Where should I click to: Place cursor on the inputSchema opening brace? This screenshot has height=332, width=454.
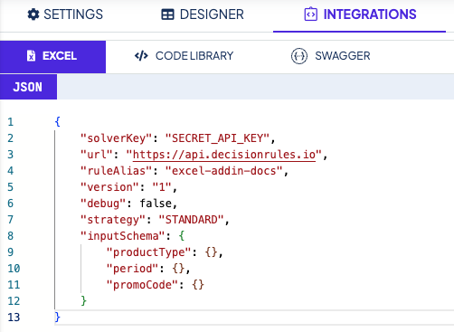tap(182, 236)
